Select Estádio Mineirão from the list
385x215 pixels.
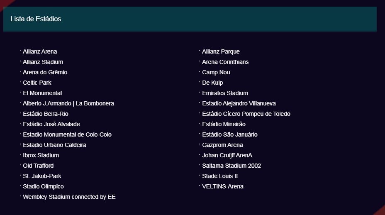click(x=224, y=124)
